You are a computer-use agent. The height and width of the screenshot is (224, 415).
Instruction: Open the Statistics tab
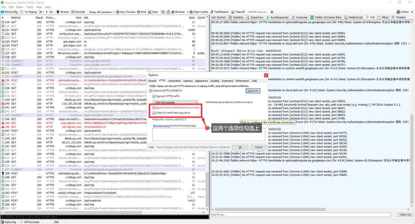coord(236,17)
